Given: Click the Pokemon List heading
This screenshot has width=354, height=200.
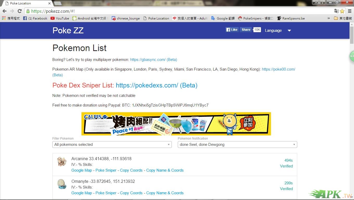Looking at the screenshot, I should [79, 48].
